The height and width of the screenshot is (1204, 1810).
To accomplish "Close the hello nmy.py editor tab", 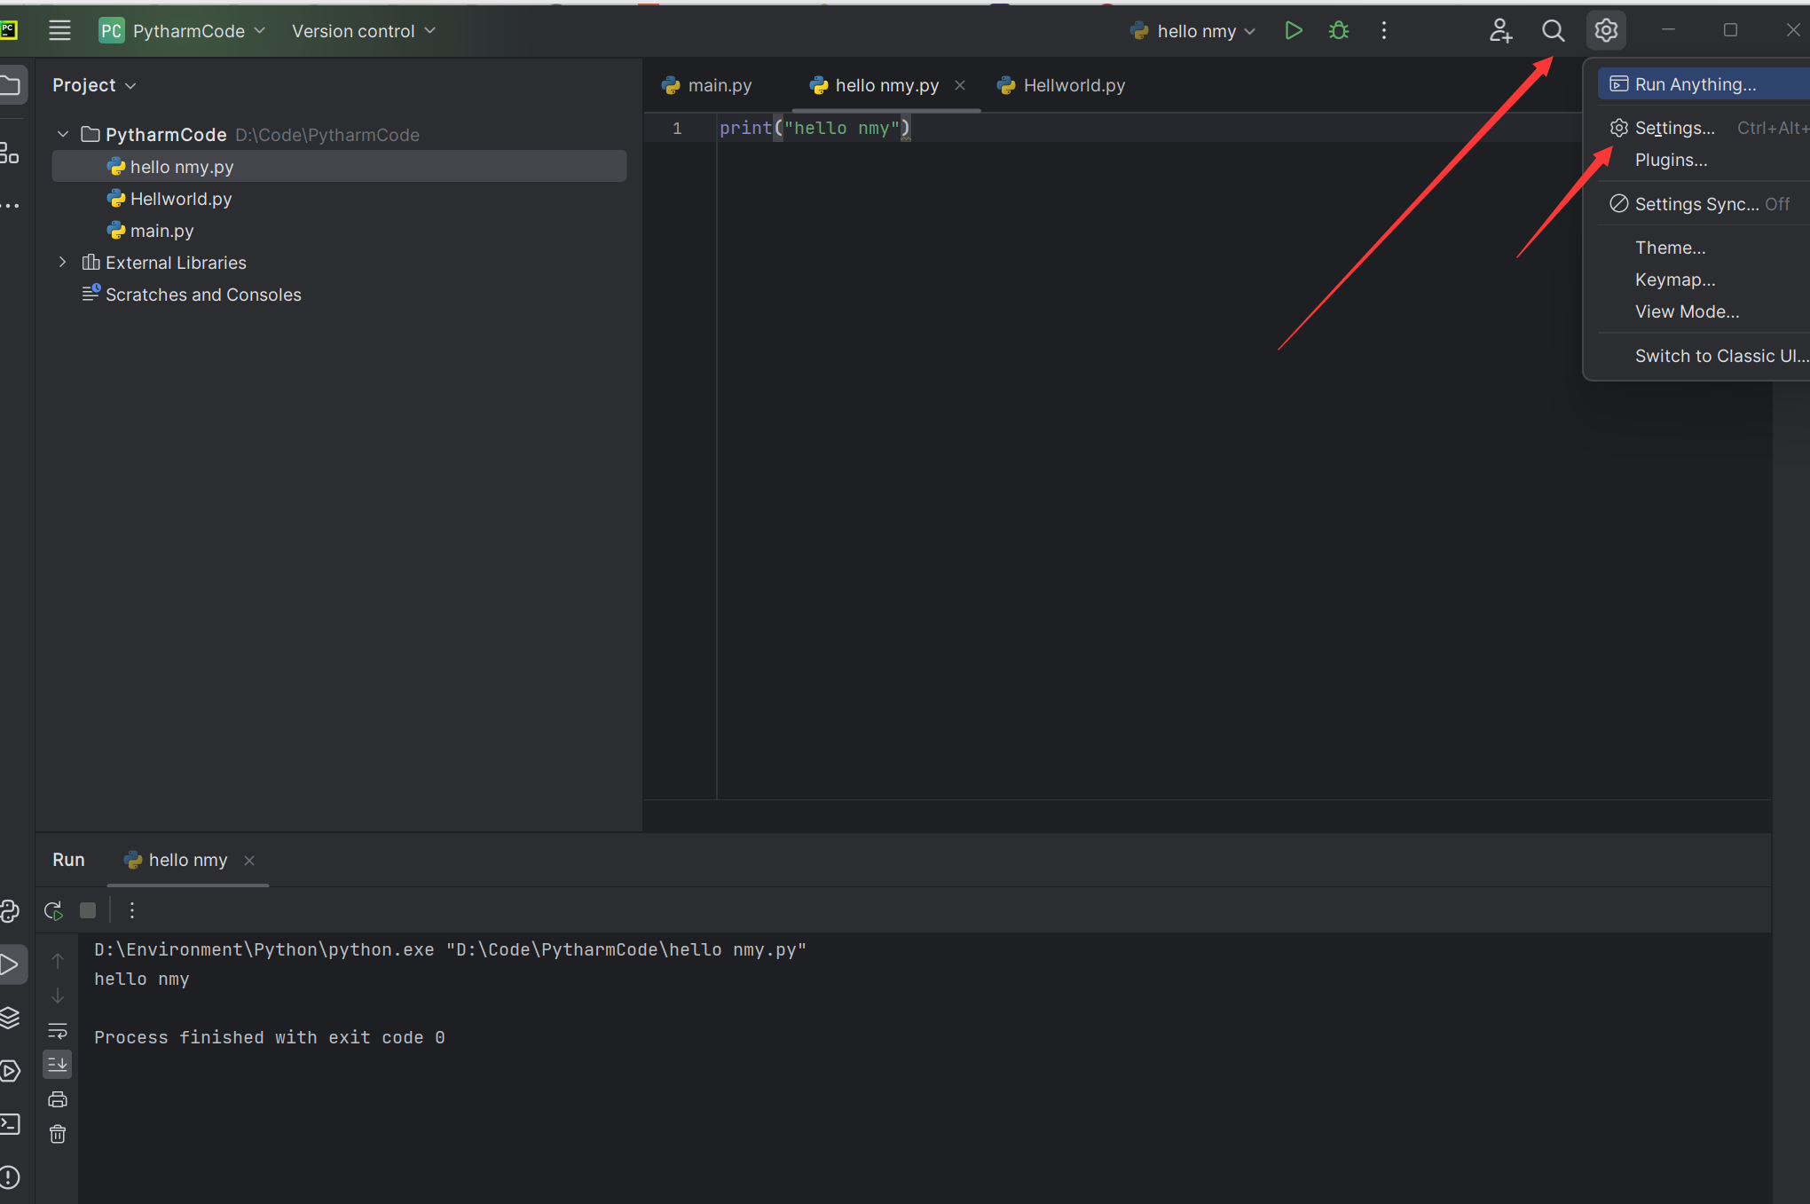I will [x=959, y=85].
